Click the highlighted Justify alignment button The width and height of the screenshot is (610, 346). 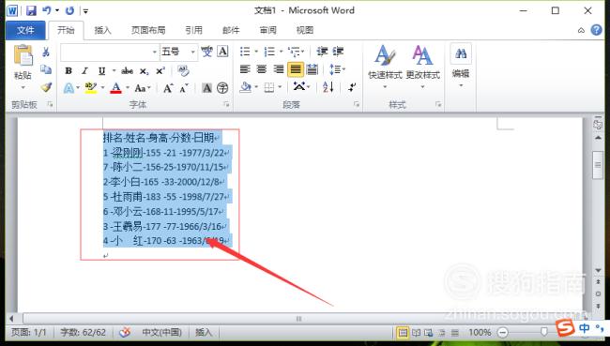(296, 69)
